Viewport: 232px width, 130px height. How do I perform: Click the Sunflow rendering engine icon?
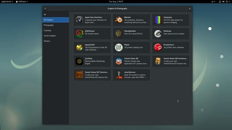pos(79,61)
